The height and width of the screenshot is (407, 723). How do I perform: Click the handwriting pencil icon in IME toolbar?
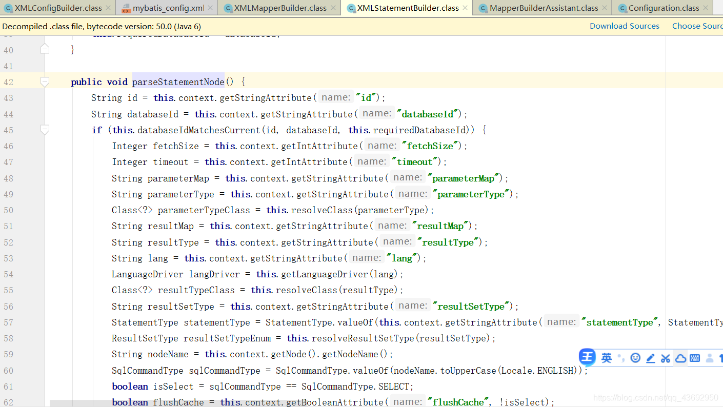coord(651,358)
